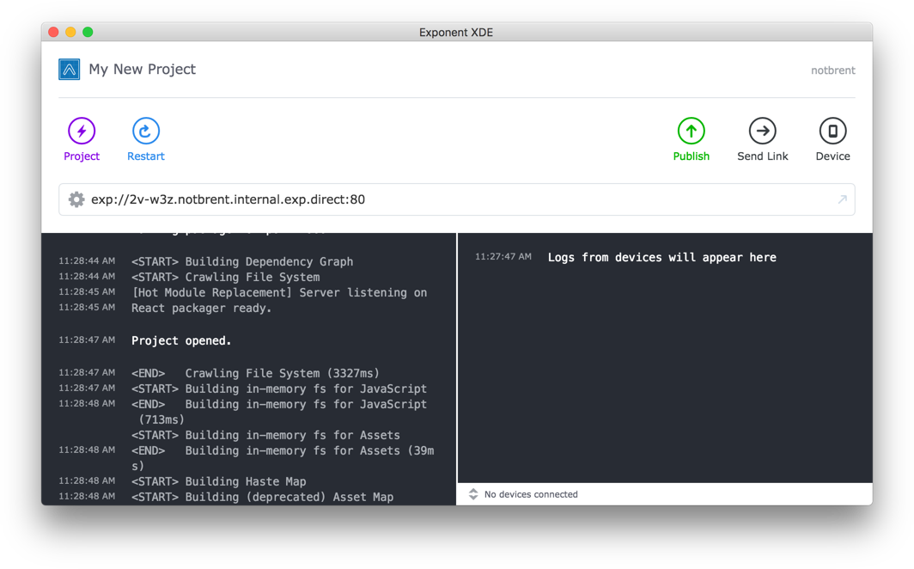The height and width of the screenshot is (569, 914).
Task: Click the "<START> Building Dependency Graph" log line
Action: pyautogui.click(x=242, y=261)
